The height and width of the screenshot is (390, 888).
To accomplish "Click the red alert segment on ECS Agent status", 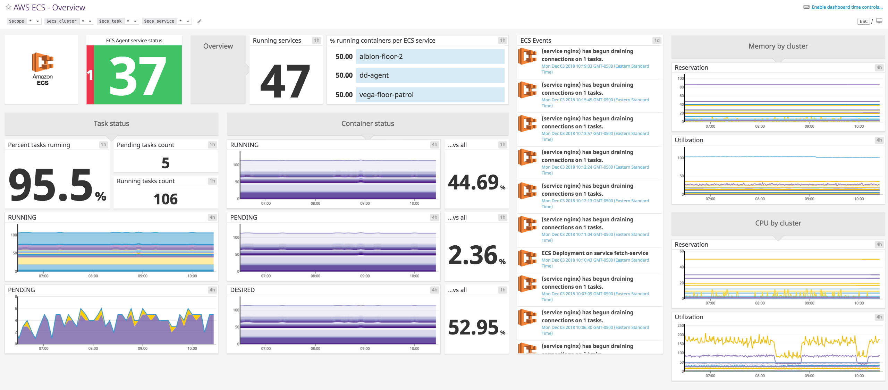I will pyautogui.click(x=90, y=74).
